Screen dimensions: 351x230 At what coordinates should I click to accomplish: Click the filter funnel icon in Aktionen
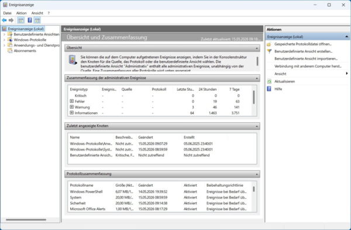point(269,52)
